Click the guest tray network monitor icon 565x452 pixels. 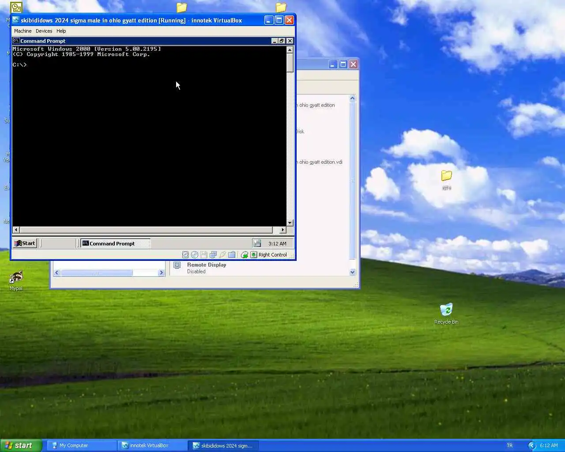257,243
